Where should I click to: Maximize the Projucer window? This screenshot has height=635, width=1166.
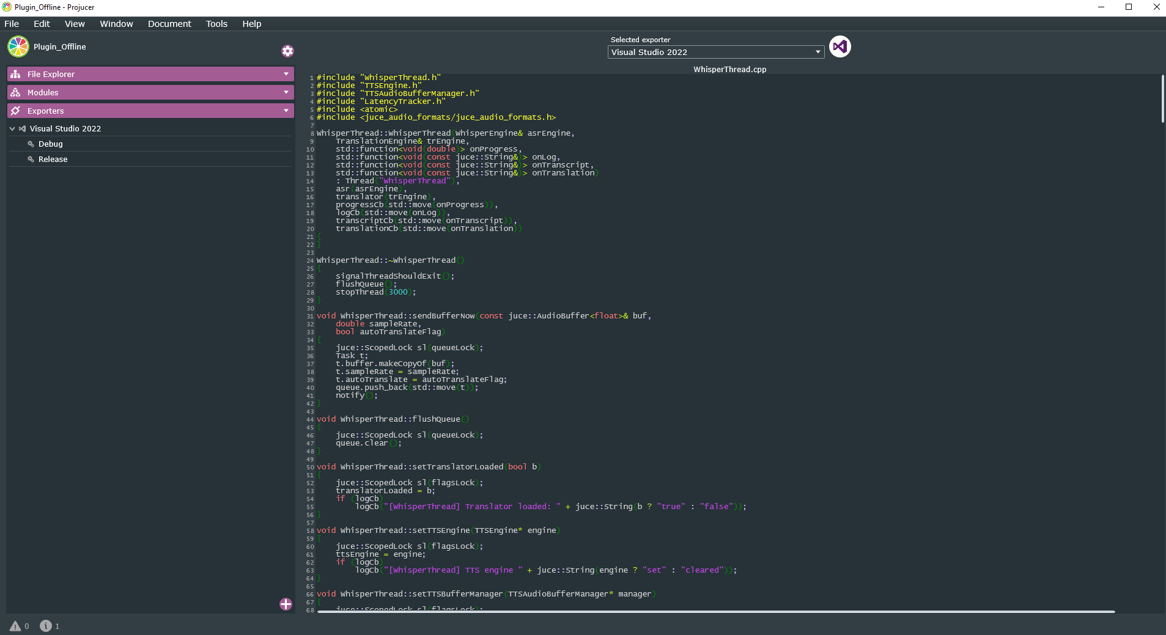point(1129,7)
